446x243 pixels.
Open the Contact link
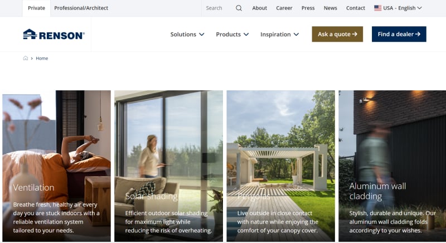[356, 8]
